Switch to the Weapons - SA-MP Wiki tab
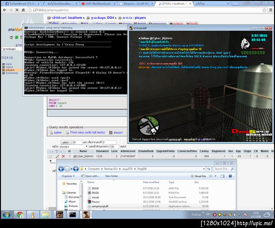The width and height of the screenshot is (275, 228). point(137,4)
